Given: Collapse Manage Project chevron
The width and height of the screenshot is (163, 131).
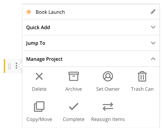Looking at the screenshot, I should click(153, 59).
